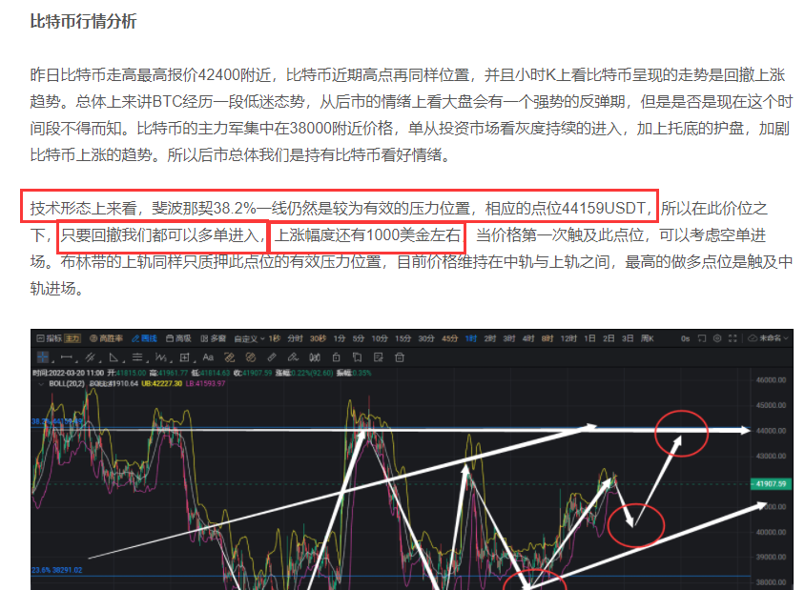Select the 8时 interval

pos(547,338)
